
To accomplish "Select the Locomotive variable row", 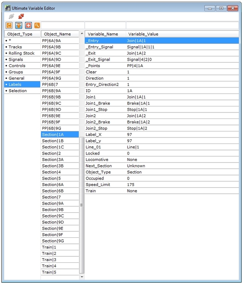I will point(97,160).
